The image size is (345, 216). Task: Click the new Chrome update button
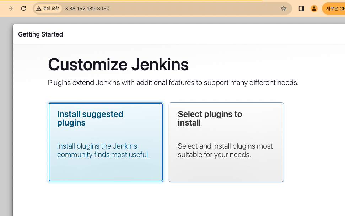(x=334, y=9)
